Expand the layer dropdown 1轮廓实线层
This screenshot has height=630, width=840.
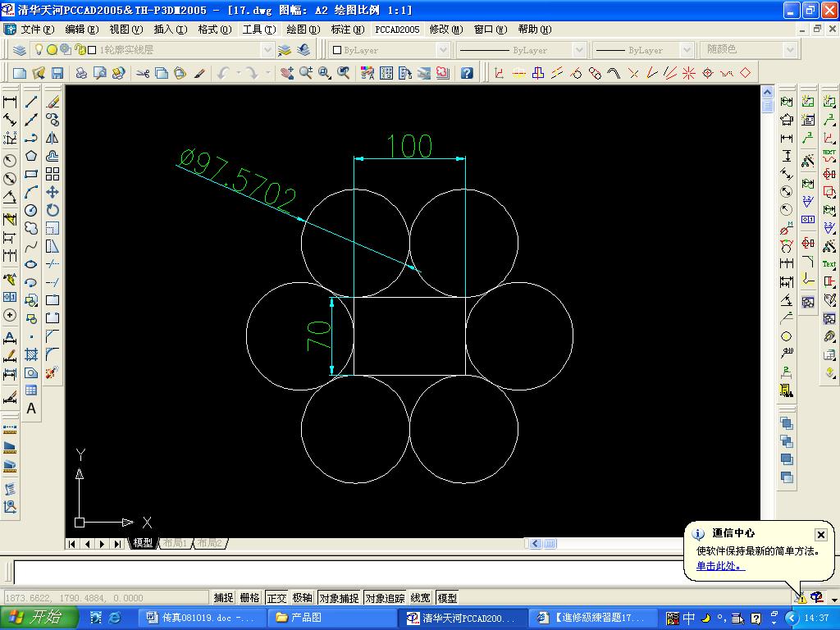point(268,50)
